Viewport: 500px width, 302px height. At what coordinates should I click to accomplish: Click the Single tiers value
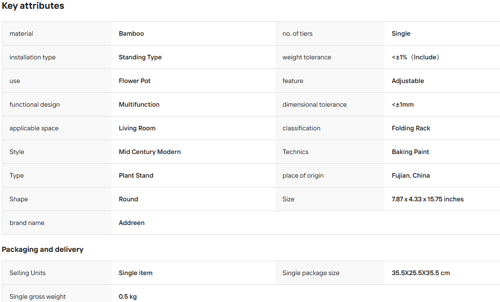(x=401, y=34)
